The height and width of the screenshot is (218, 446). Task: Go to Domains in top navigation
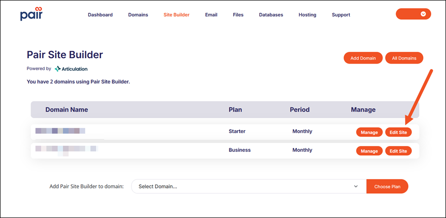click(x=138, y=15)
